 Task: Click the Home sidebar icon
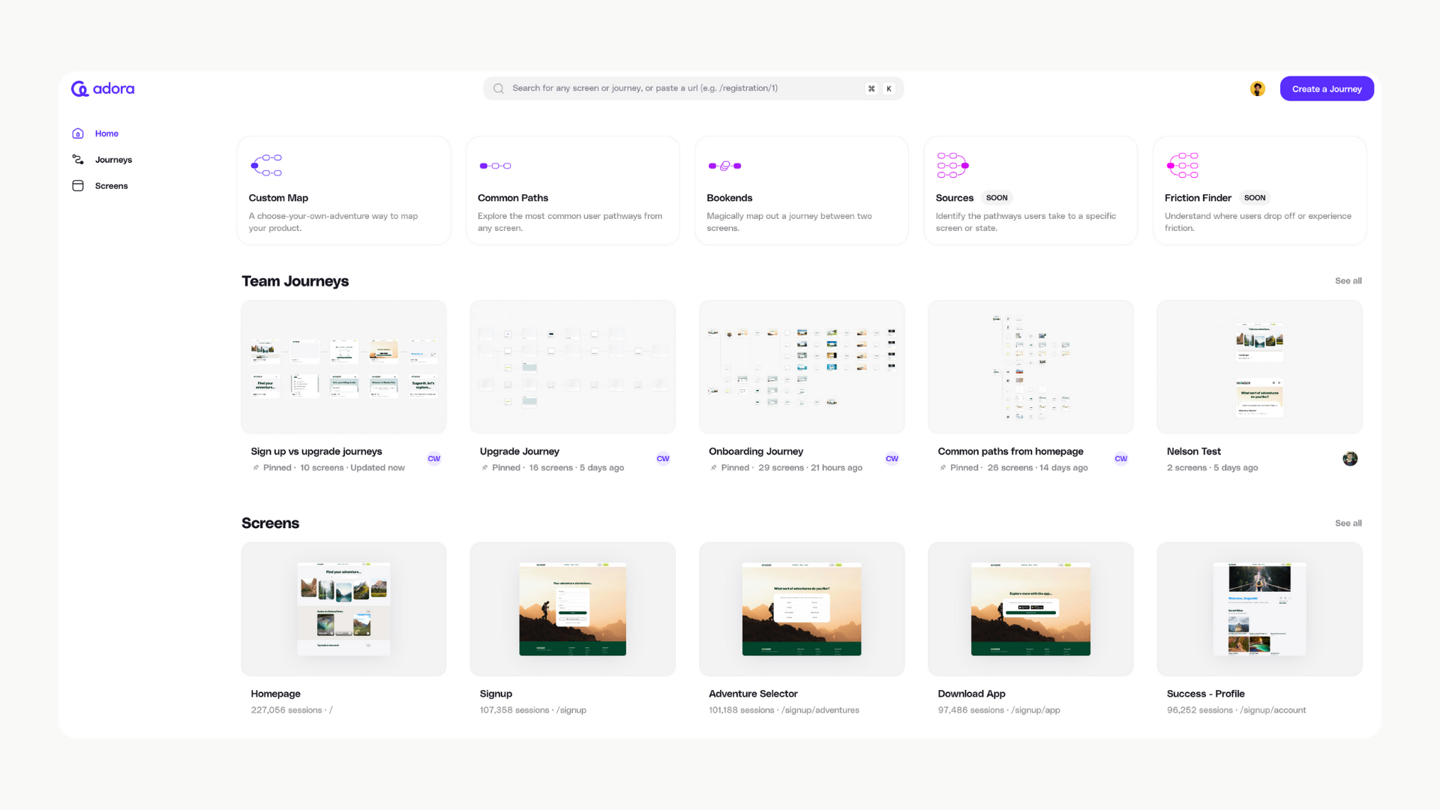(x=78, y=133)
